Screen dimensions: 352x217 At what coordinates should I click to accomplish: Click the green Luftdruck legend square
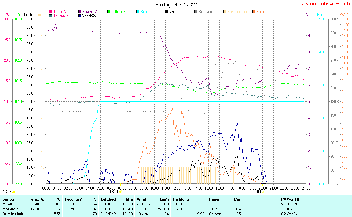109,12
